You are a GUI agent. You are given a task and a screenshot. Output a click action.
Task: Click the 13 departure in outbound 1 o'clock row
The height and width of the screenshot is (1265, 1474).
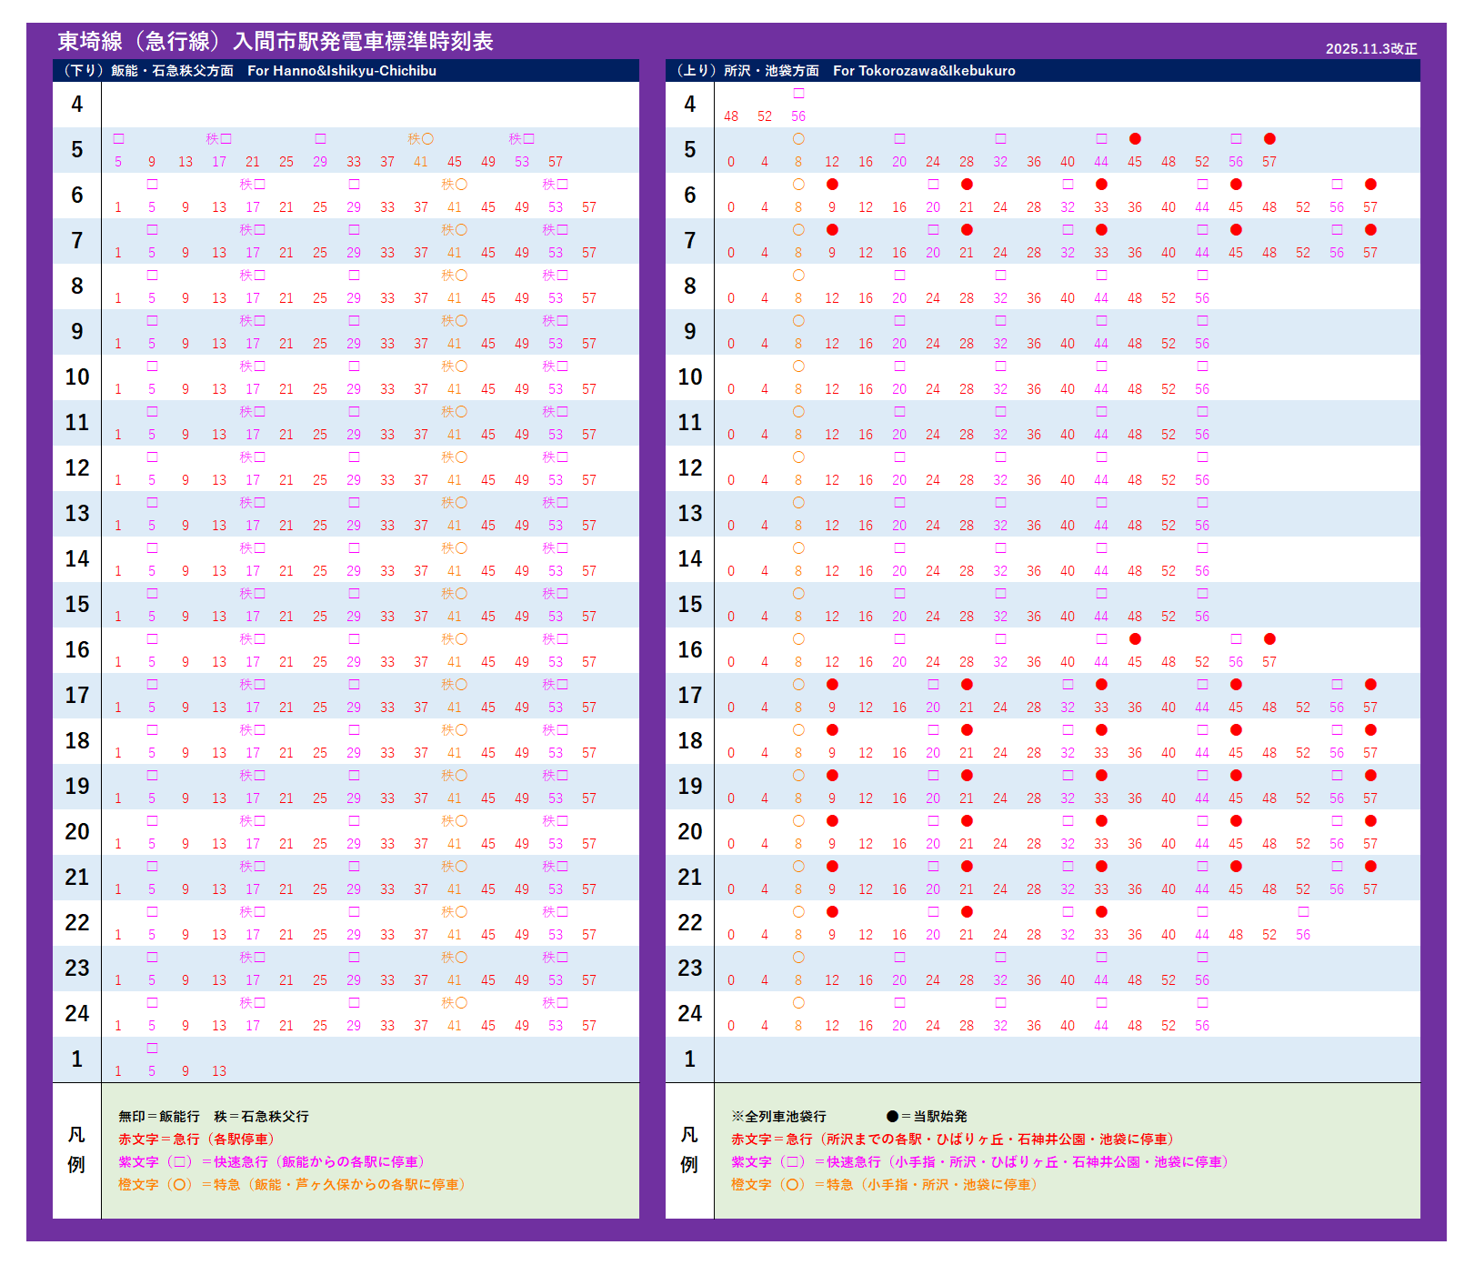(219, 1071)
